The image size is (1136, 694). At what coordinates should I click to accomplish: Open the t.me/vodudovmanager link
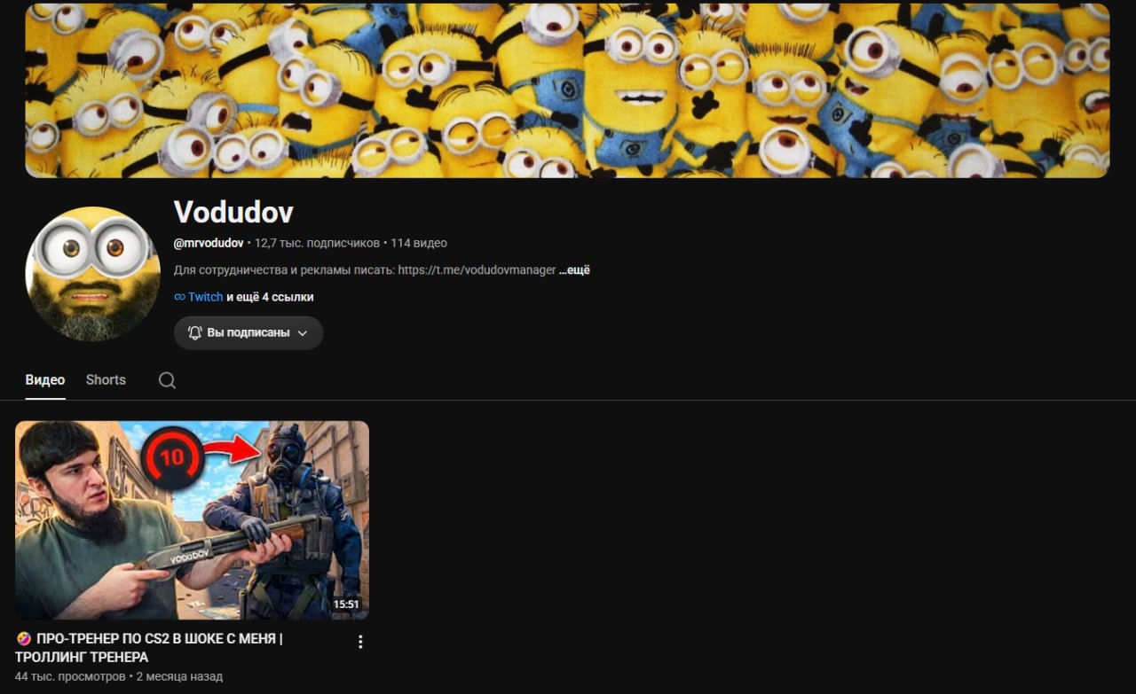(x=477, y=269)
